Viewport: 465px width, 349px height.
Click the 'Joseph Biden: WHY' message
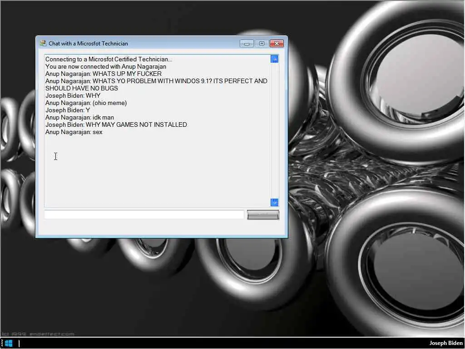73,95
